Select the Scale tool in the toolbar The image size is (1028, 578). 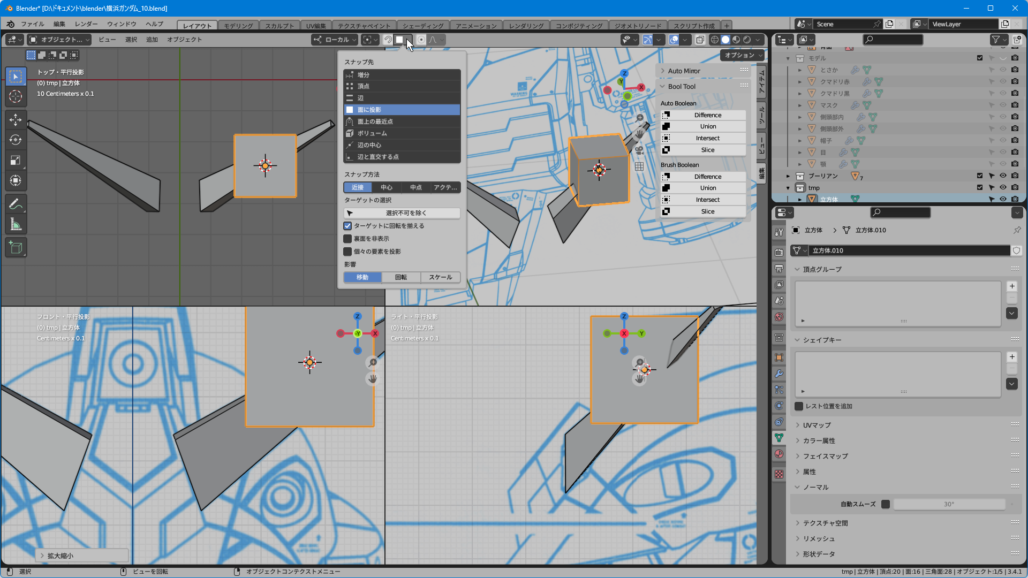[16, 160]
